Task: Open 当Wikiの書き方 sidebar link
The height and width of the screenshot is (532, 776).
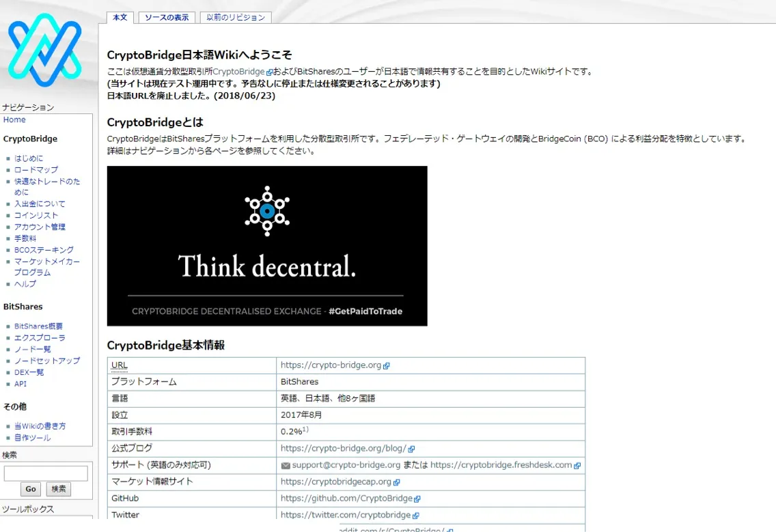Action: [40, 426]
